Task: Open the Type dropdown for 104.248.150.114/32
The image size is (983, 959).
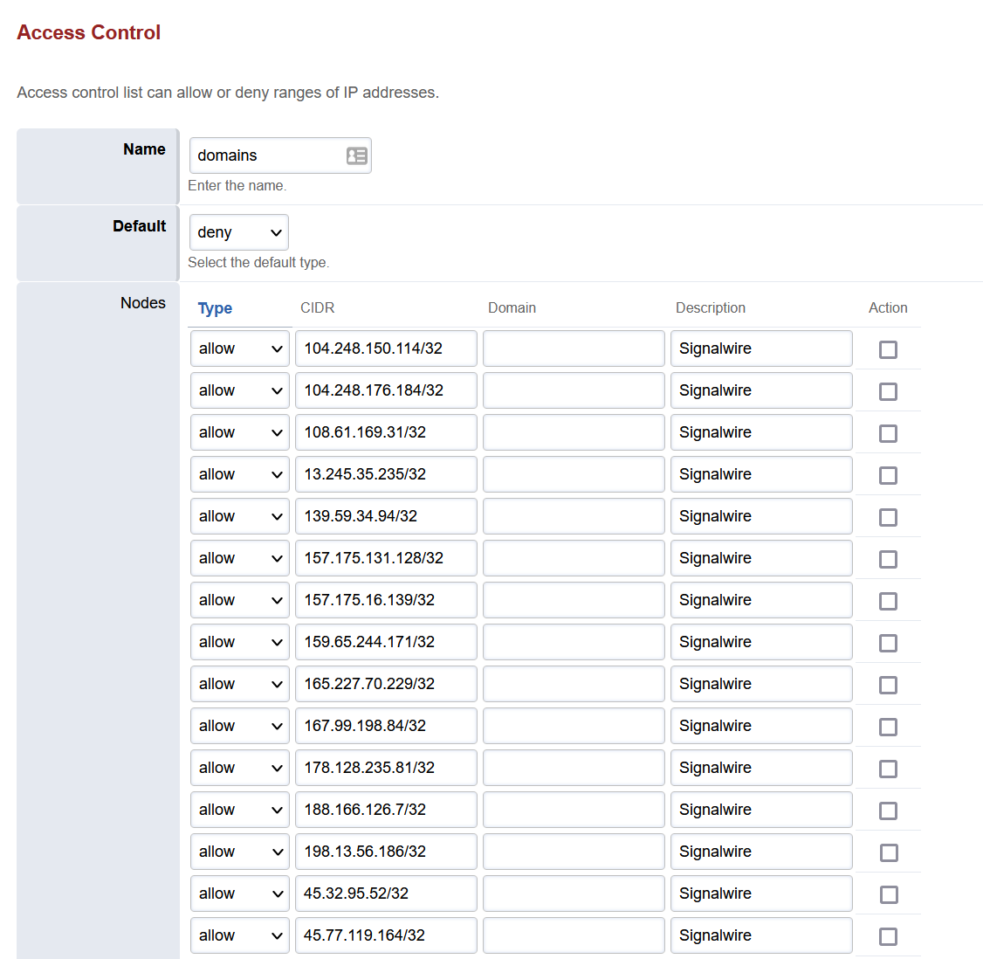Action: click(x=239, y=348)
